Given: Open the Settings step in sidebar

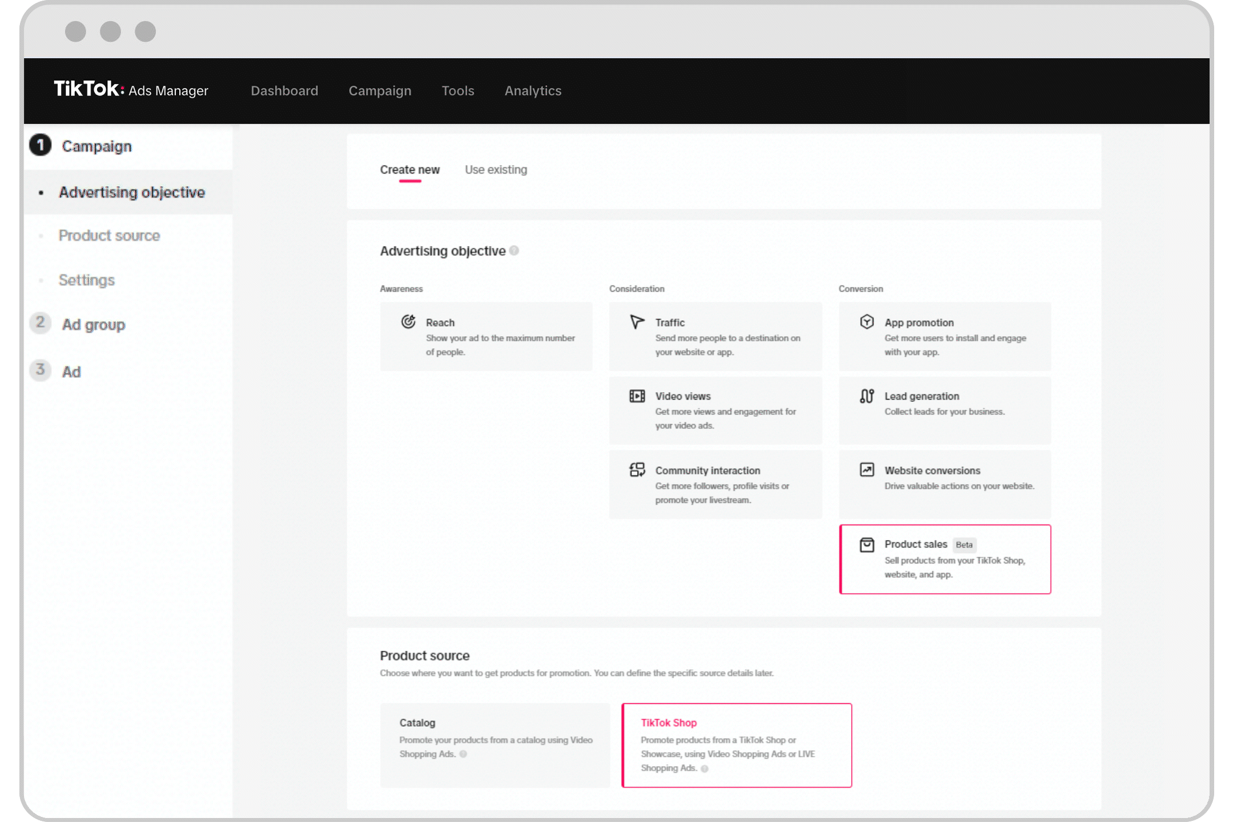Looking at the screenshot, I should pos(86,280).
